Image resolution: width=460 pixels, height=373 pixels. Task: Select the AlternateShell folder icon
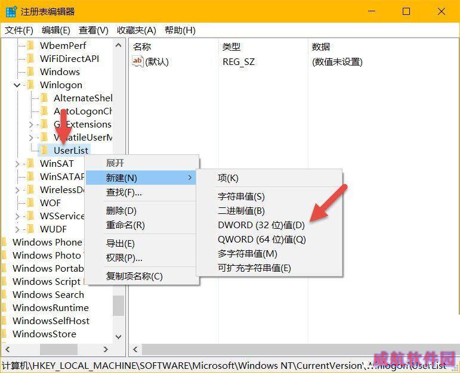pos(44,98)
